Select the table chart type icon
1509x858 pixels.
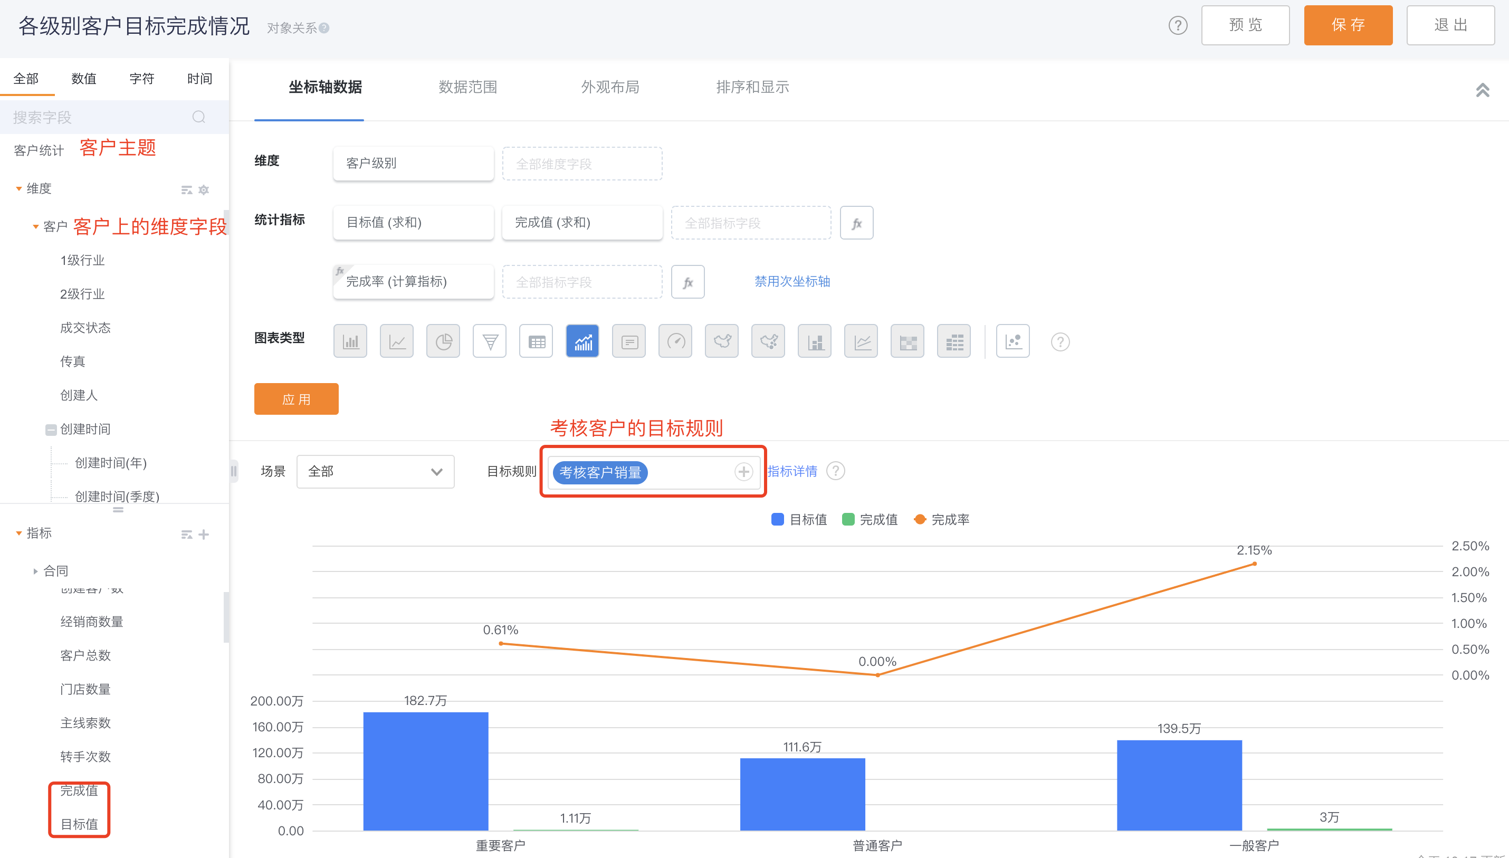click(536, 341)
